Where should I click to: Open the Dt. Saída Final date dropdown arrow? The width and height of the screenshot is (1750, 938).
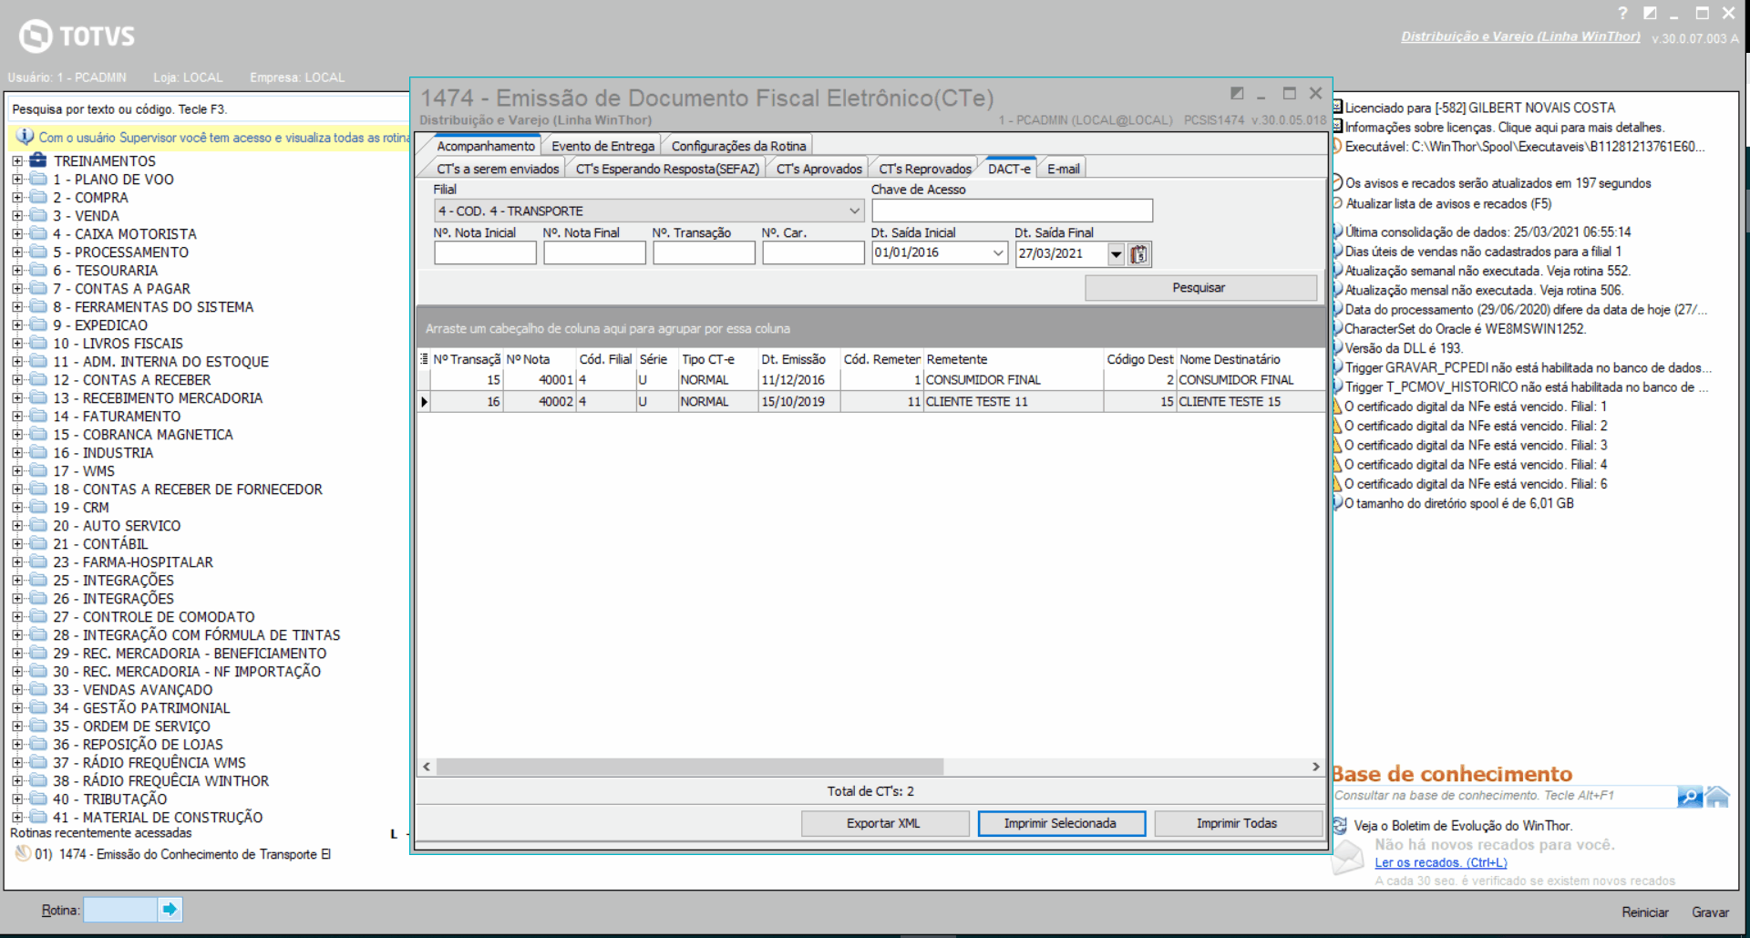point(1117,254)
